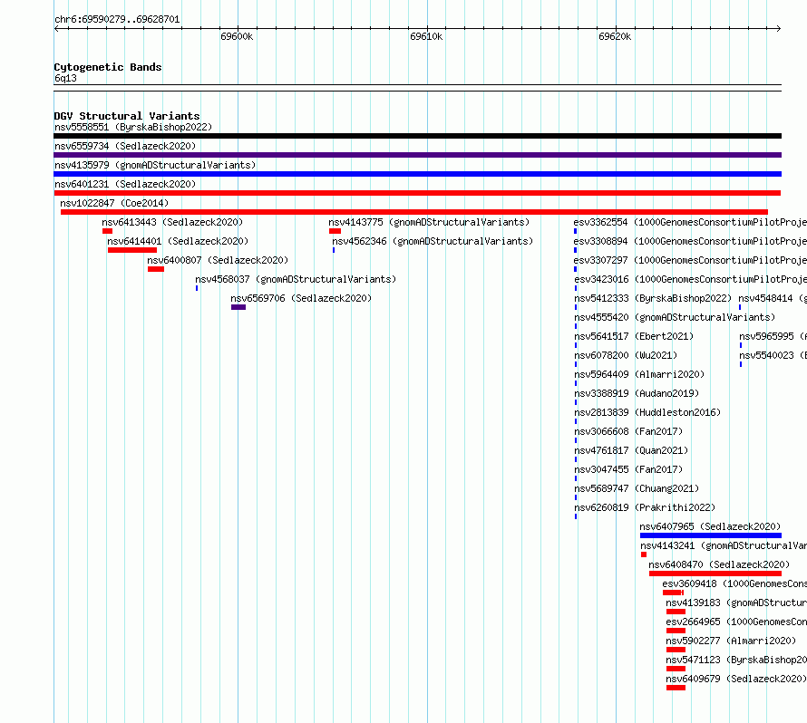Open nsv4568037 (gnomADStructuralVariants) label
This screenshot has width=807, height=723.
tap(296, 279)
